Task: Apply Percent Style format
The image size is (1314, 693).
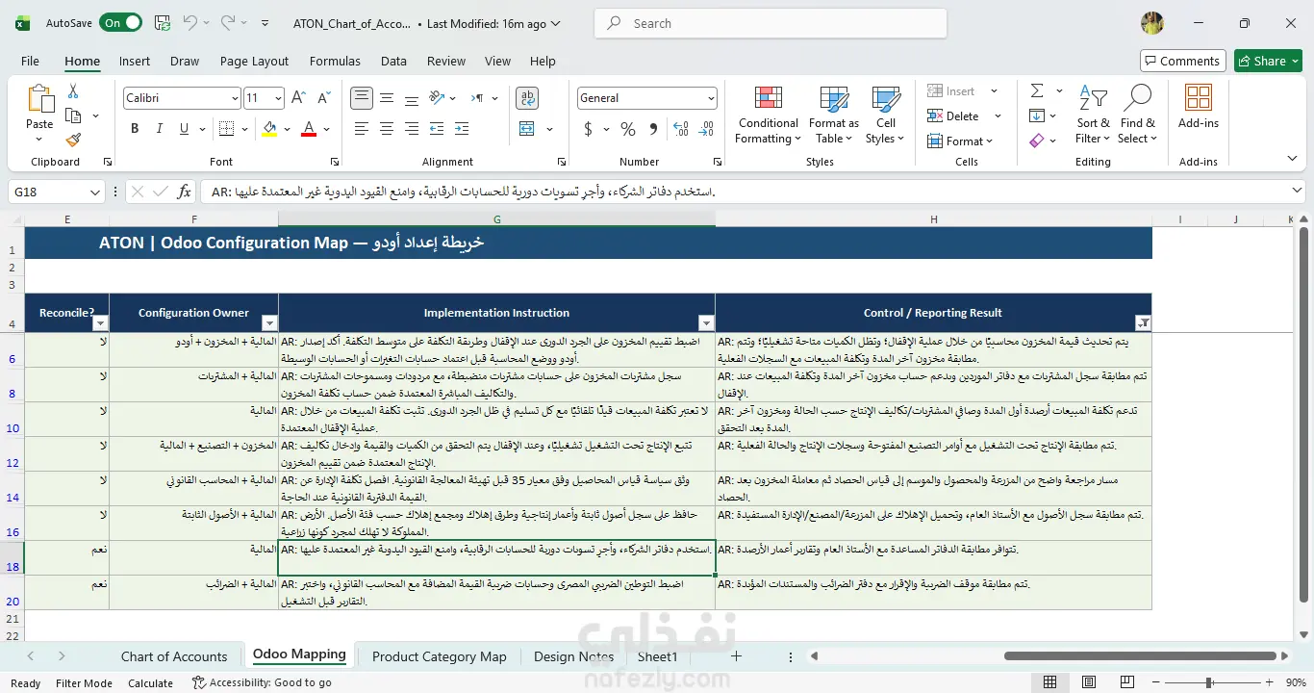Action: click(x=628, y=129)
